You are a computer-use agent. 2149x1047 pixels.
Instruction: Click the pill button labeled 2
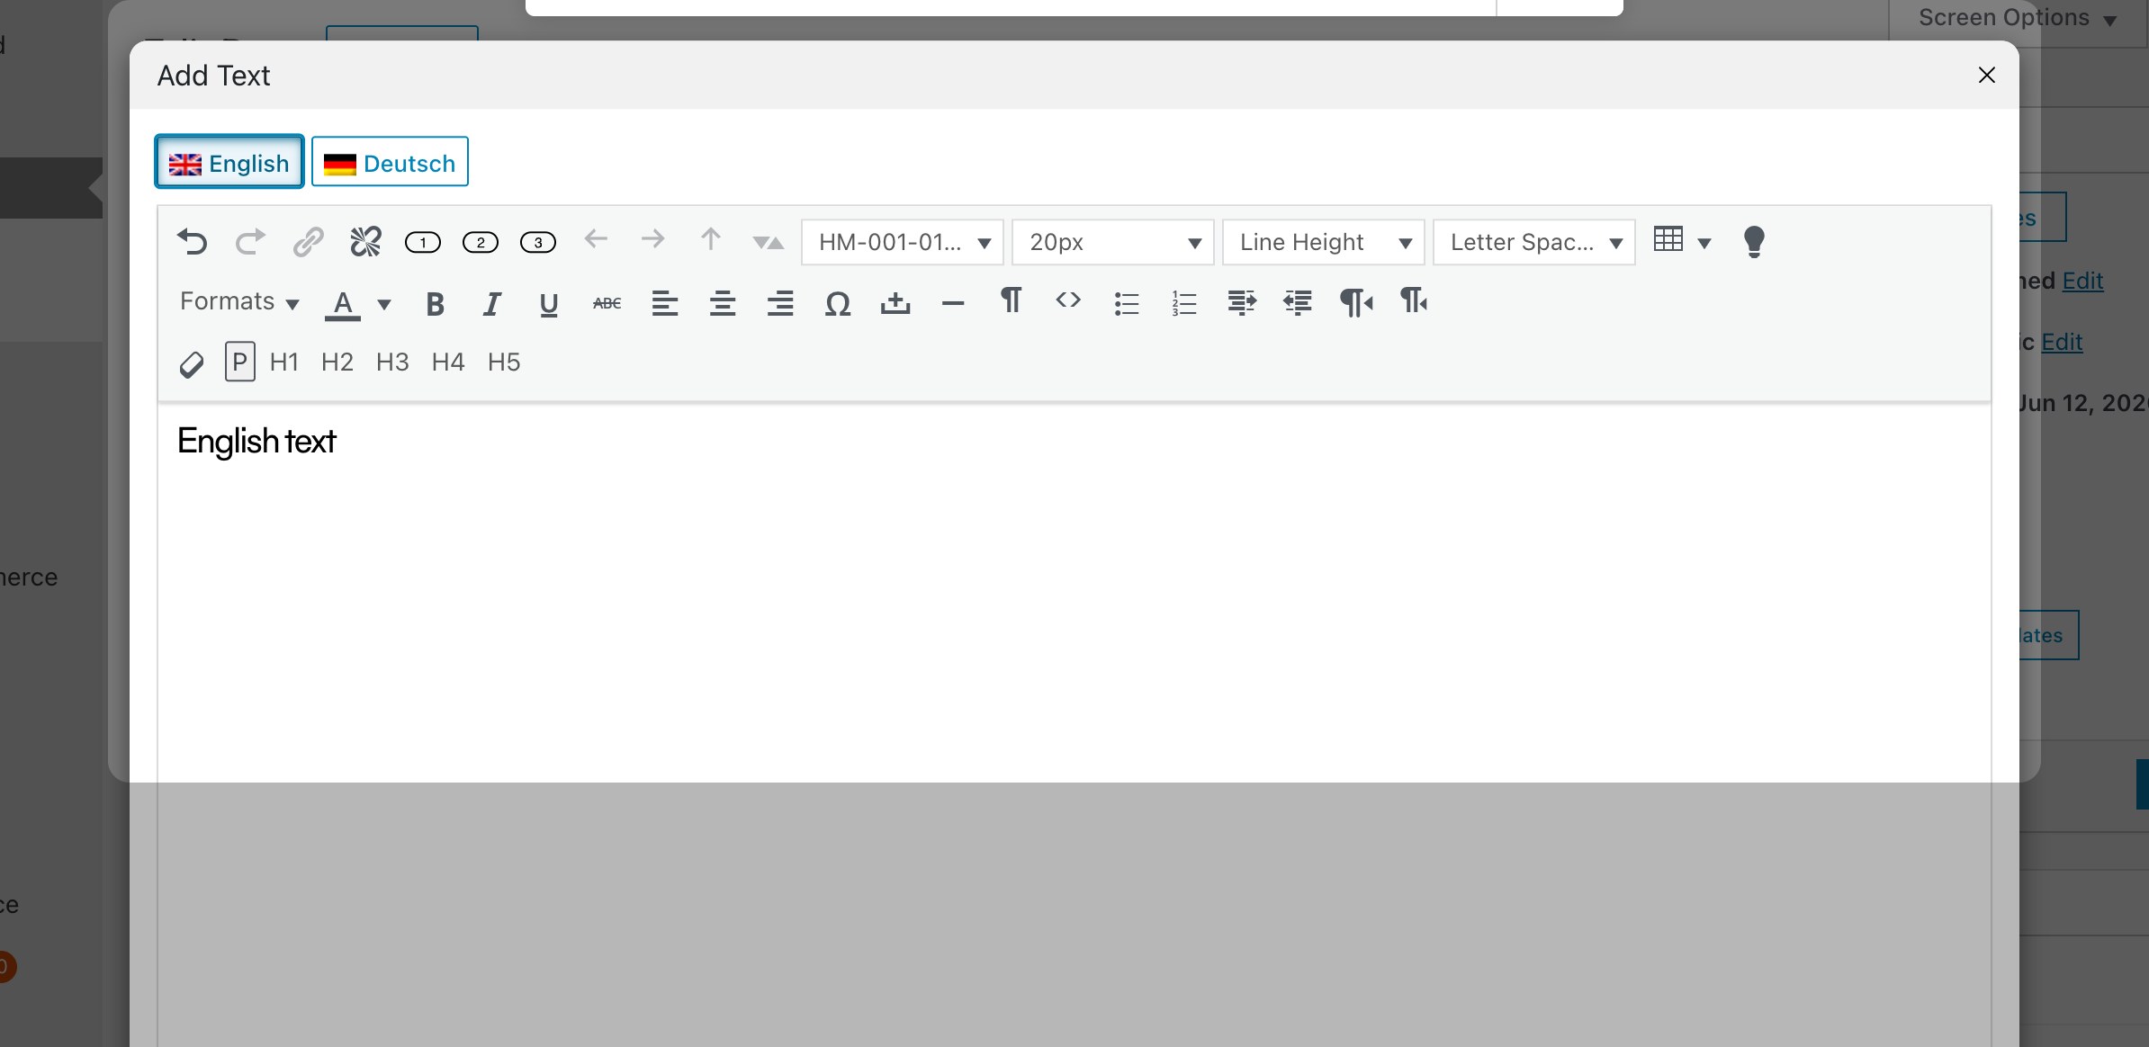tap(481, 242)
